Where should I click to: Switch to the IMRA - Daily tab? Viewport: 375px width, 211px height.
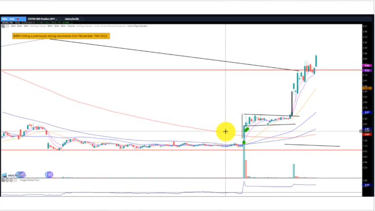coord(11,18)
